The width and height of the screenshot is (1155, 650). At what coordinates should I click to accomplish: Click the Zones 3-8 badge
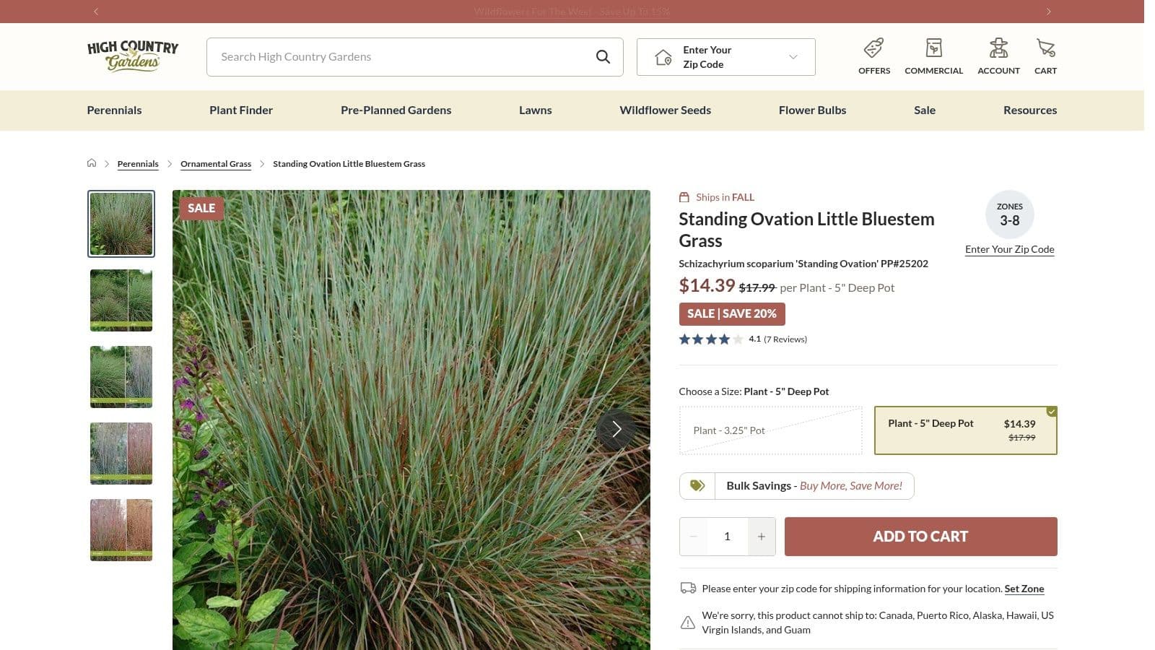pyautogui.click(x=1009, y=214)
